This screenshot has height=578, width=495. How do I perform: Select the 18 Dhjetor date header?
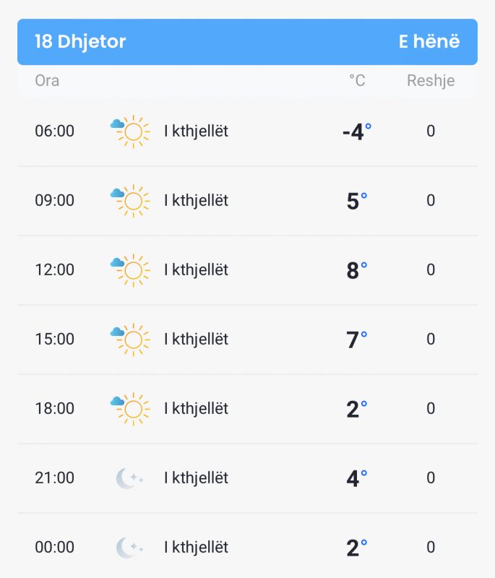click(x=80, y=41)
